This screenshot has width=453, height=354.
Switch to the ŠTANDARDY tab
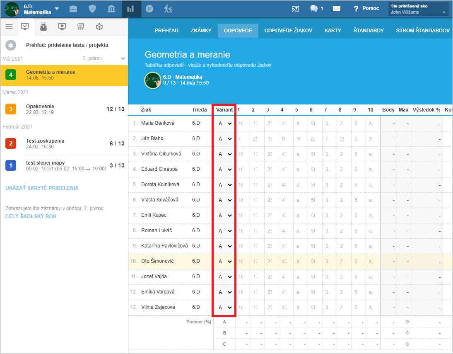(369, 31)
